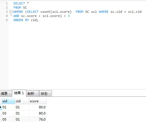Click cid cell in sid 05 row
The height and width of the screenshot is (122, 146).
pyautogui.click(x=22, y=119)
